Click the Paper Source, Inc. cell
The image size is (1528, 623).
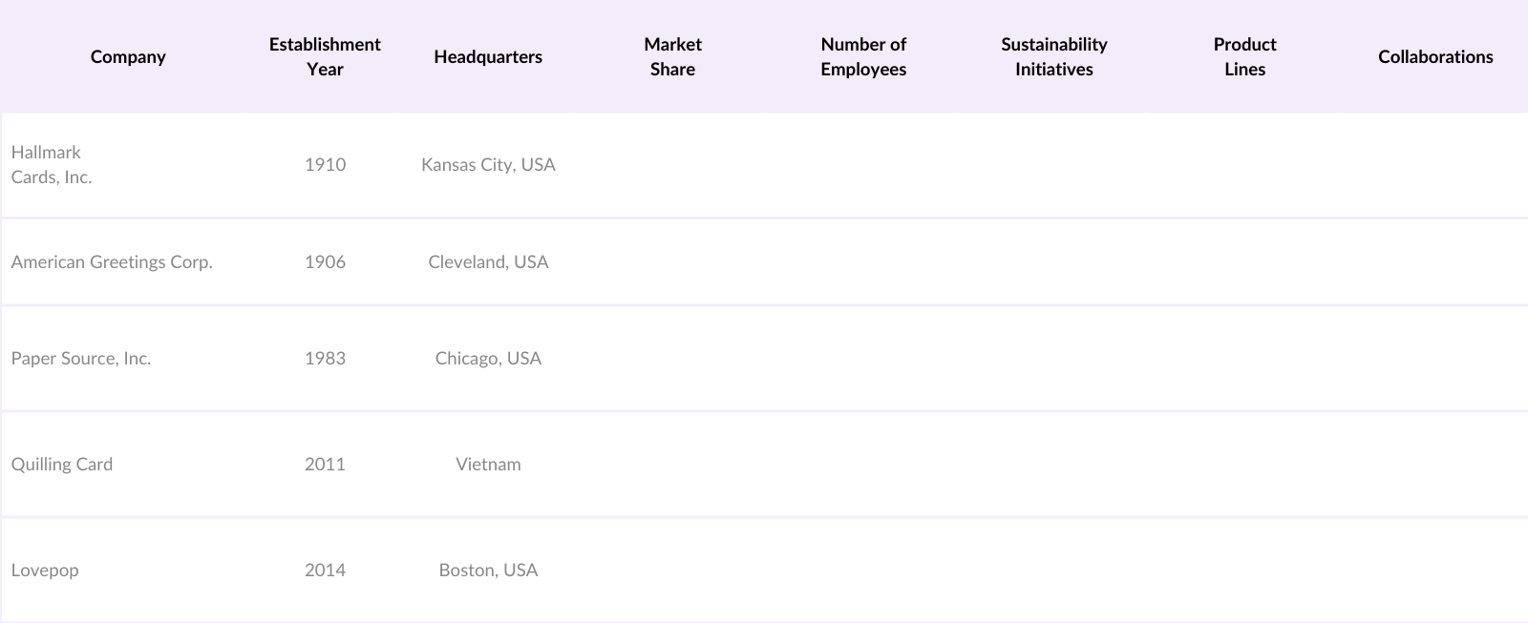(81, 358)
